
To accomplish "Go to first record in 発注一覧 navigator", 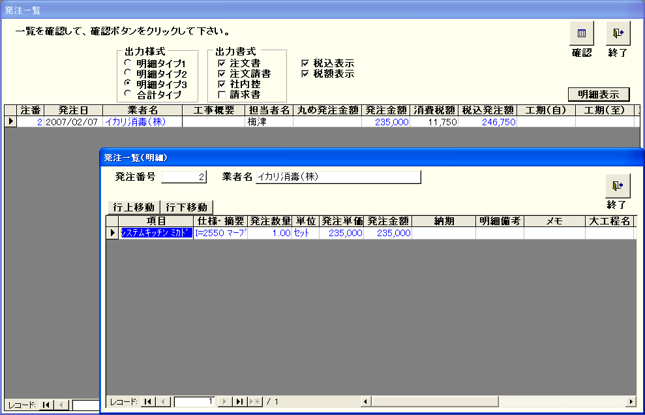I will (46, 405).
